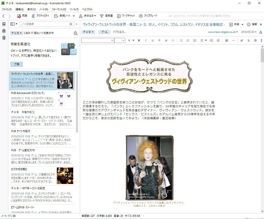Insert a table
Screen dimensions: 264x219
click(x=227, y=40)
